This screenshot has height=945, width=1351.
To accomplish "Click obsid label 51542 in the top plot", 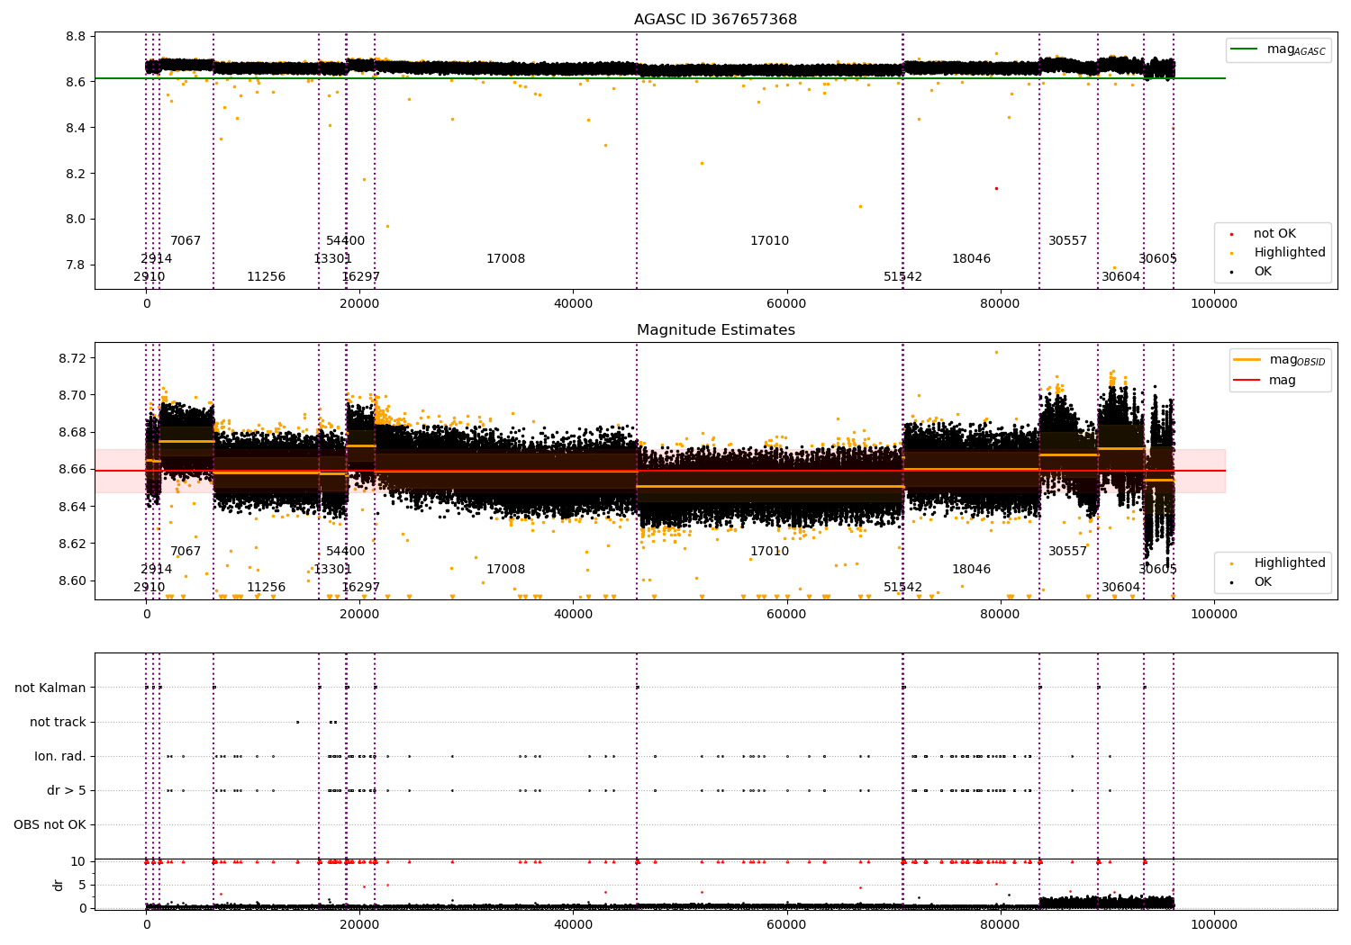I will [x=903, y=277].
